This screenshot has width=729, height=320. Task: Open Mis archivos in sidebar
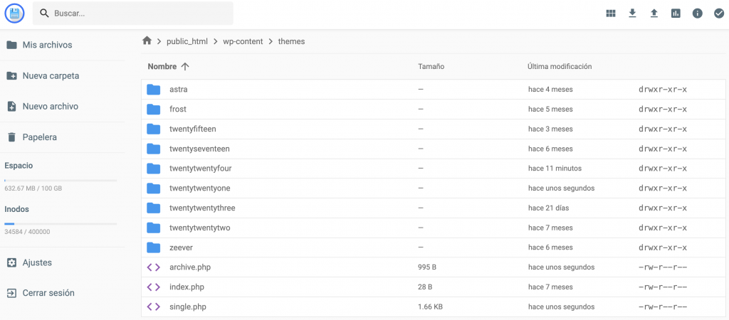[x=47, y=45]
